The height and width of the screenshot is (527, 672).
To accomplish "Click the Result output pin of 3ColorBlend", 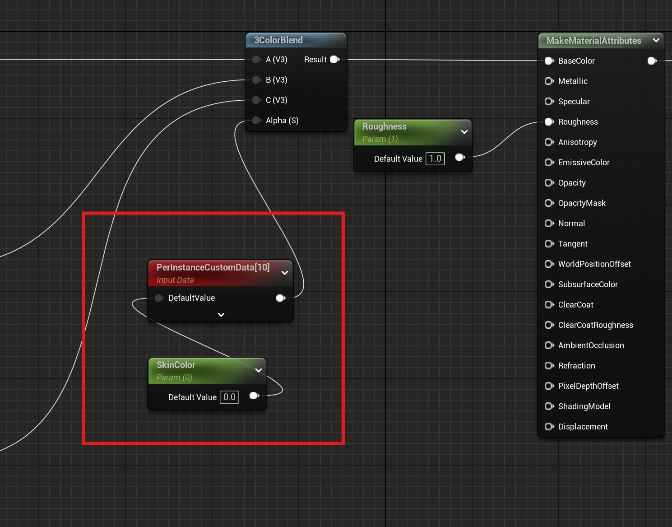I will (335, 60).
